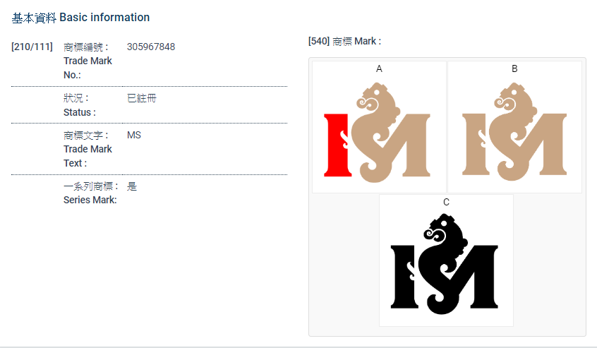Click the "[540] 商標 Mark :" label

[344, 41]
